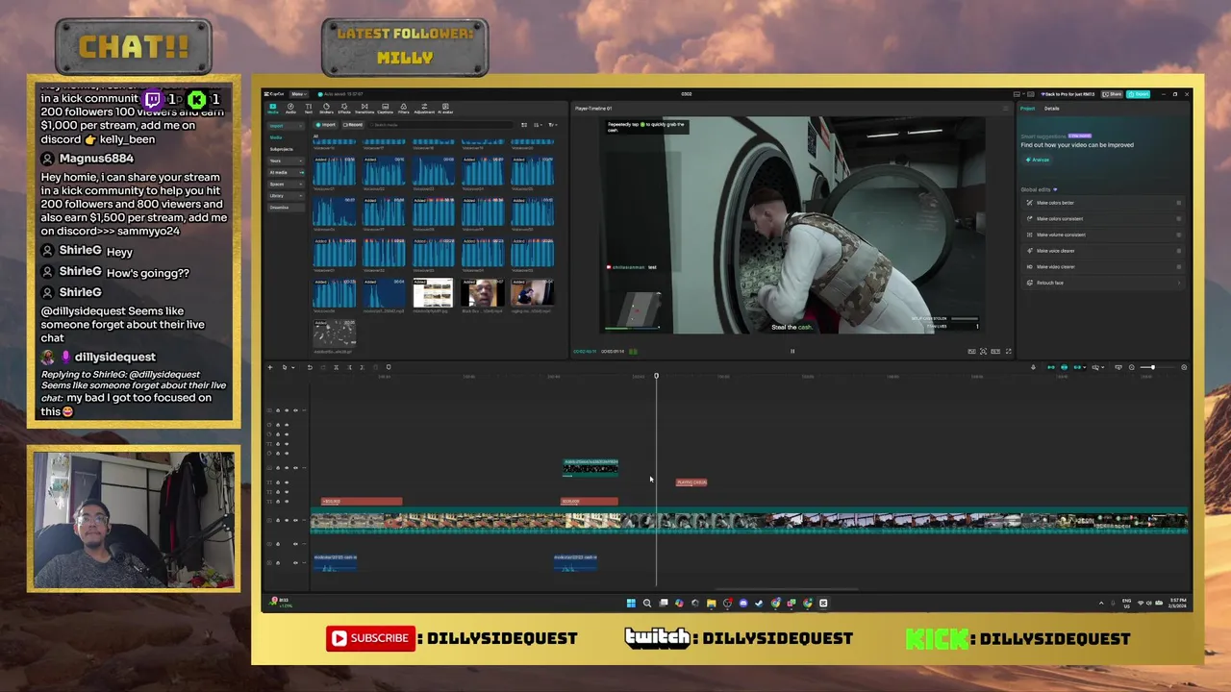
Task: Click the Import media button
Action: [325, 125]
